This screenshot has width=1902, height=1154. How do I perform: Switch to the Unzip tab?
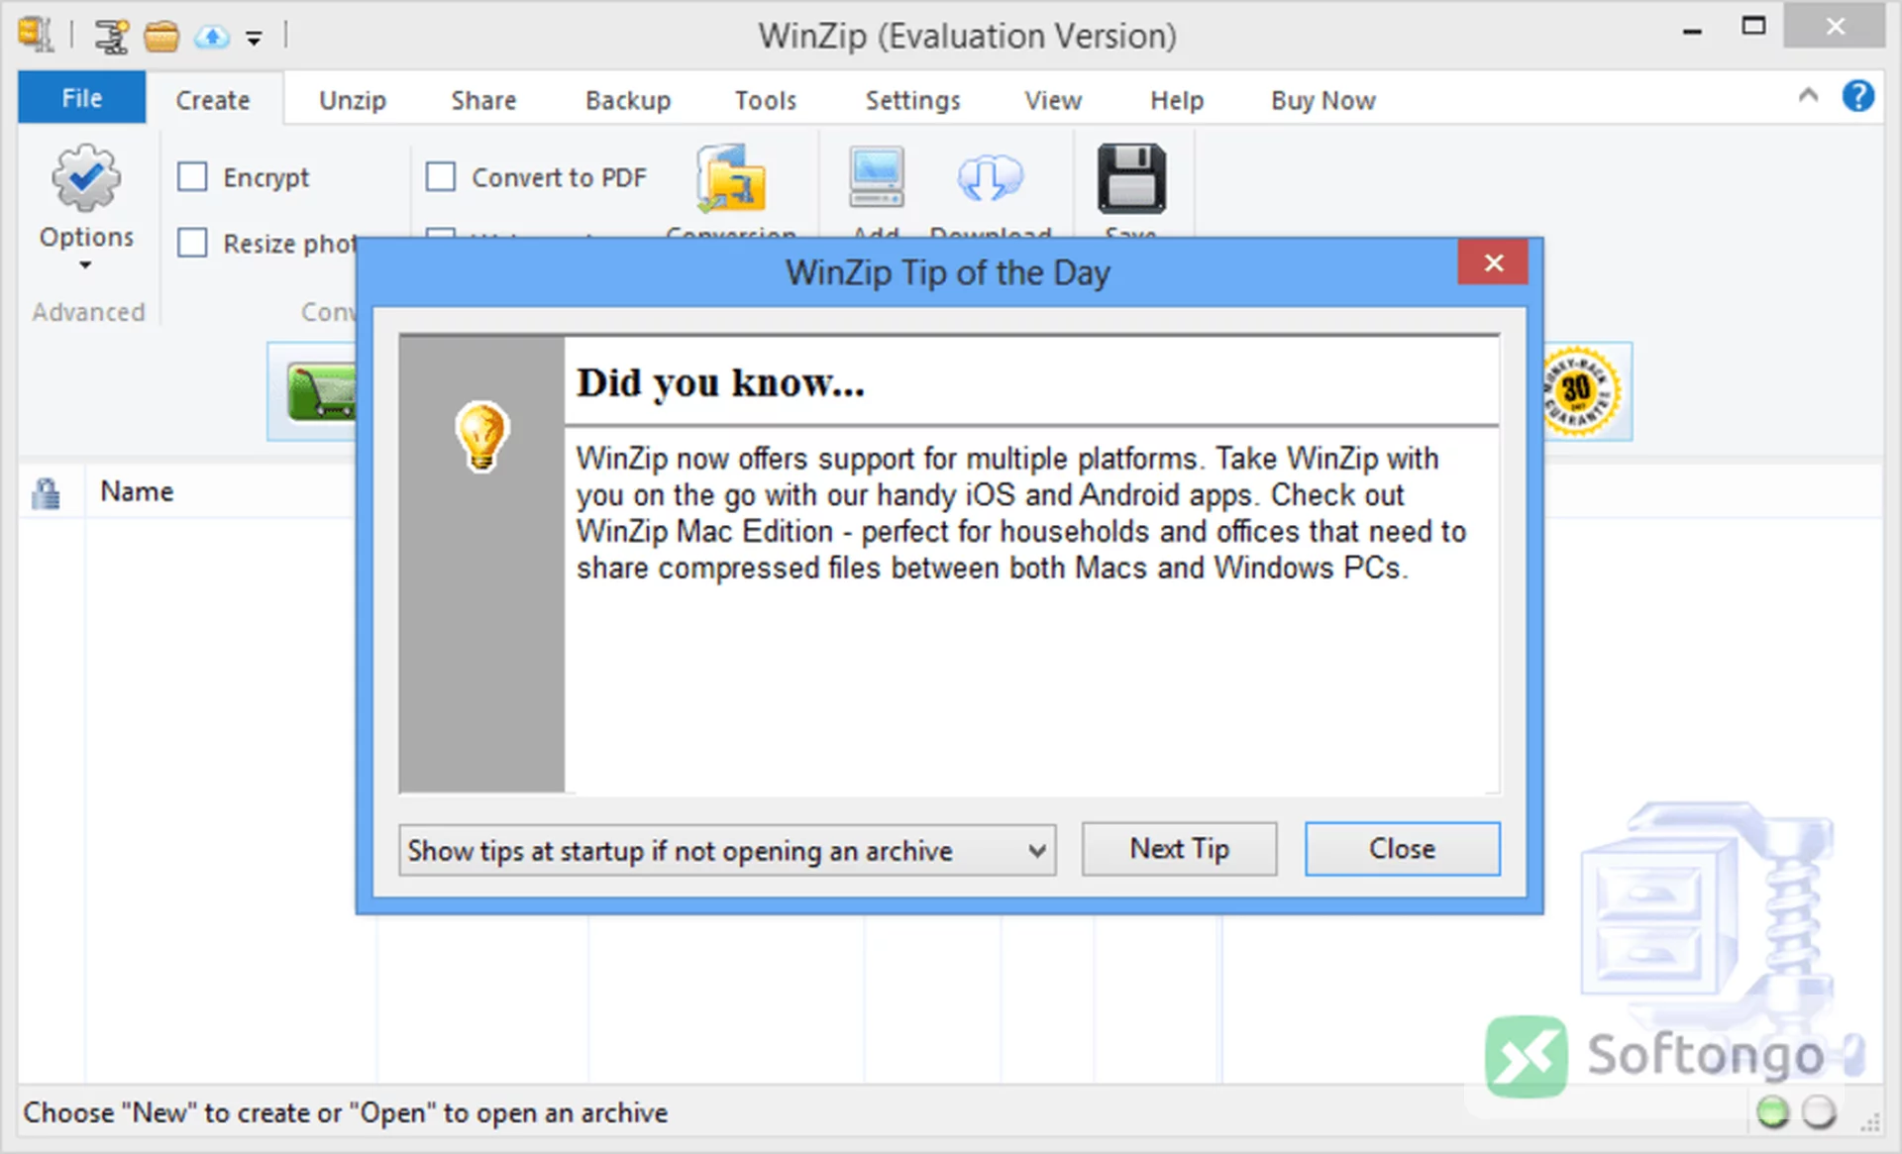point(353,100)
